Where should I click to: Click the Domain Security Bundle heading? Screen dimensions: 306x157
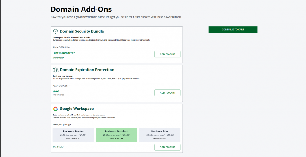(82, 31)
